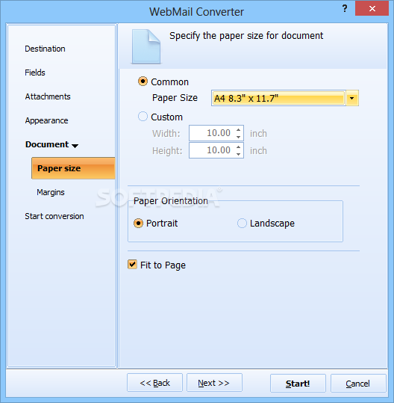The image size is (394, 403).
Task: Click the Cancel button
Action: [x=358, y=384]
